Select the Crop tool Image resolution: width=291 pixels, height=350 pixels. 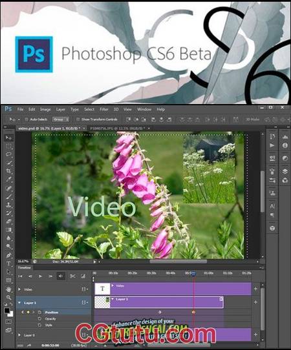point(8,171)
